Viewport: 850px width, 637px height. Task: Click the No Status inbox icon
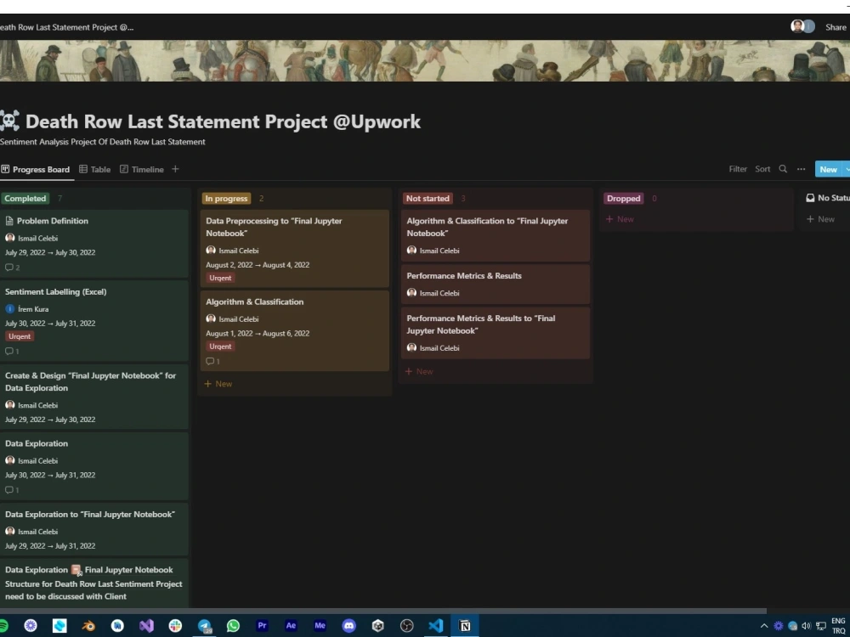pyautogui.click(x=810, y=198)
